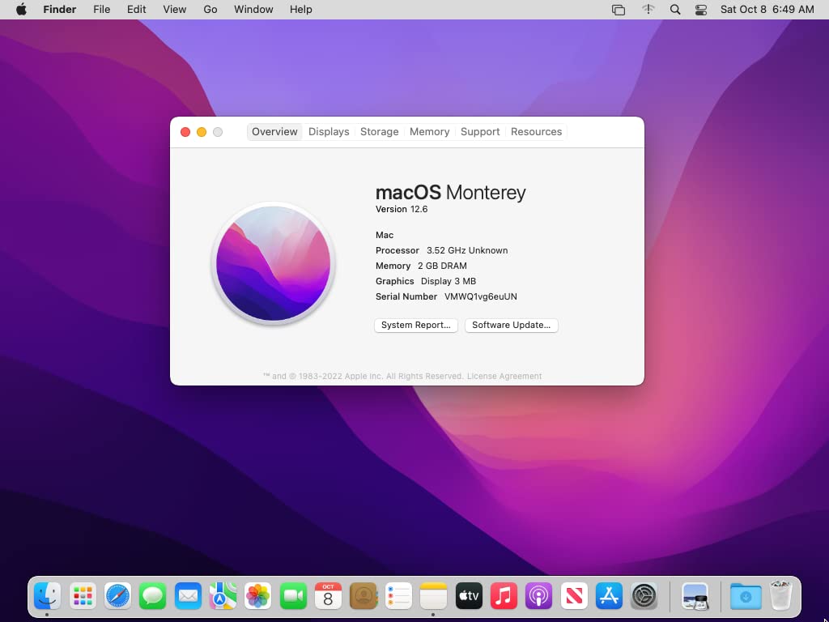829x622 pixels.
Task: Open the App Store
Action: tap(609, 596)
